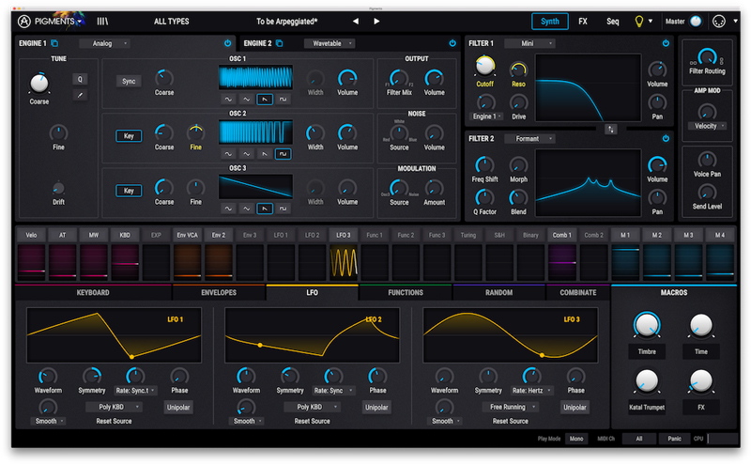Adjust the Engine 1 Filter Mix knob
This screenshot has width=751, height=464.
point(398,78)
